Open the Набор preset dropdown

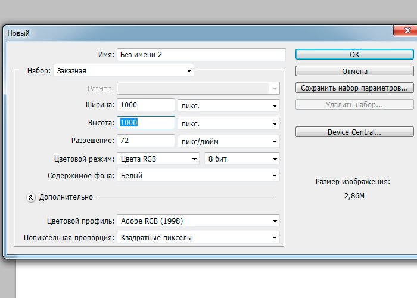(124, 70)
